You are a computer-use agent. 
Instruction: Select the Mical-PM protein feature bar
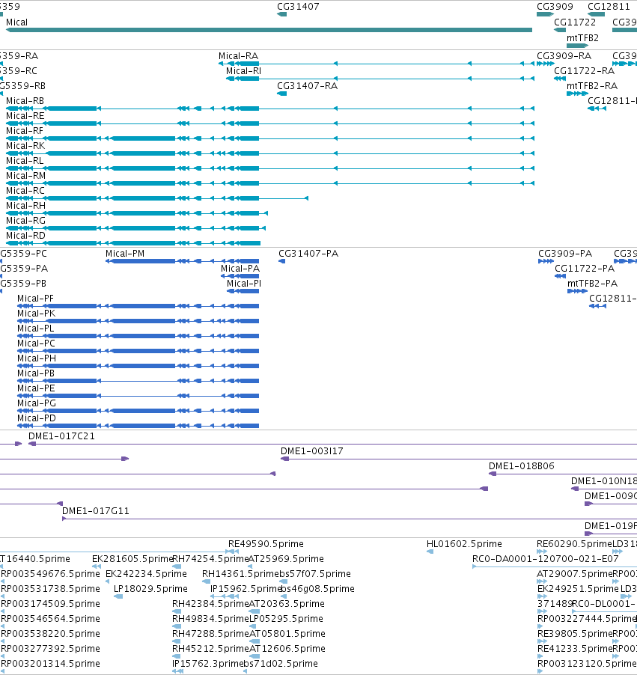tap(183, 261)
